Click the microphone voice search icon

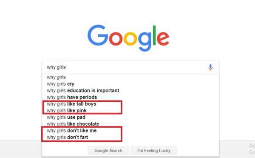(210, 67)
